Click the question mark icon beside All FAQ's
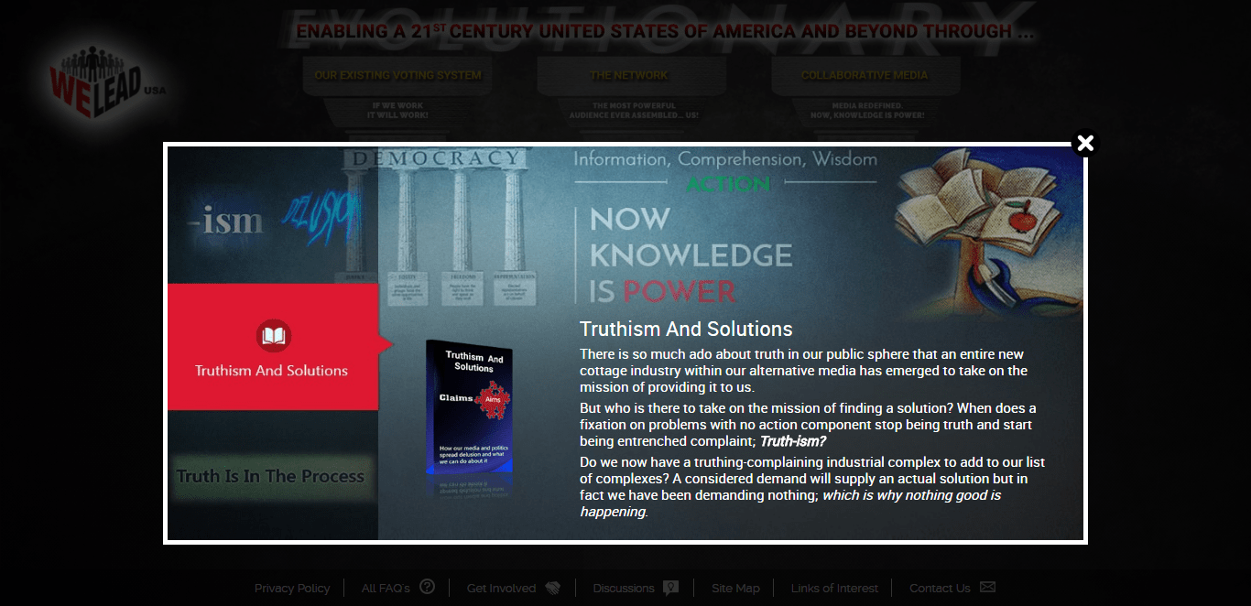Screen dimensions: 1251x606 (x=427, y=587)
